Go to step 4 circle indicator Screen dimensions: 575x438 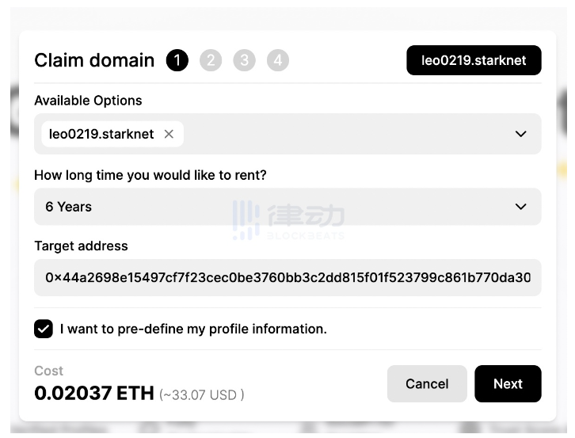[x=277, y=60]
